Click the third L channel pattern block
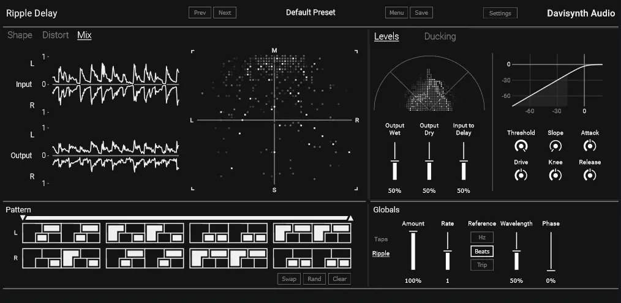Viewport: 621px width, 303px height. pyautogui.click(x=228, y=233)
